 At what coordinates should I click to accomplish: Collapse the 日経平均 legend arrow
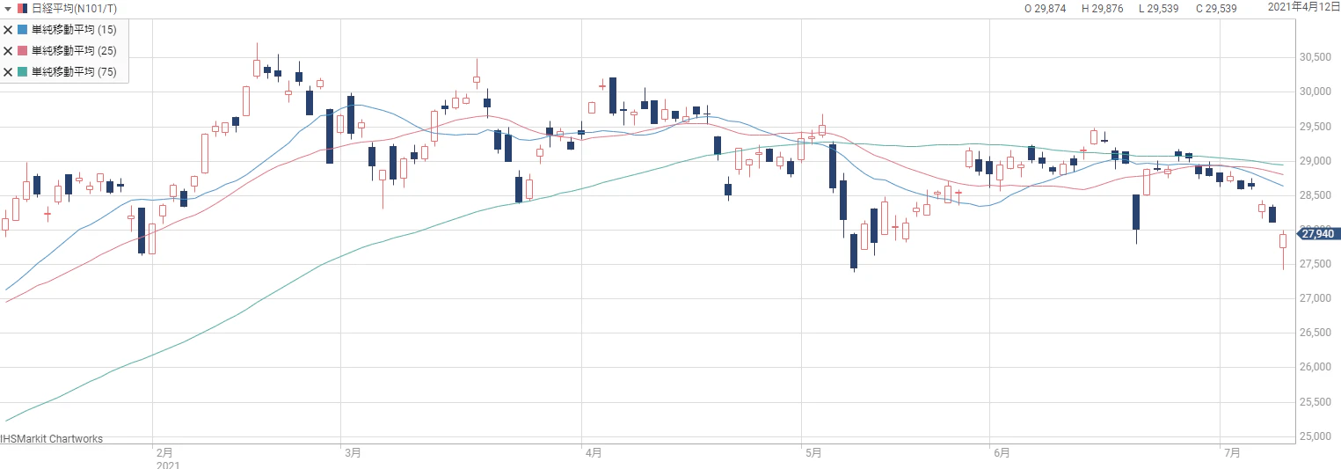point(8,9)
